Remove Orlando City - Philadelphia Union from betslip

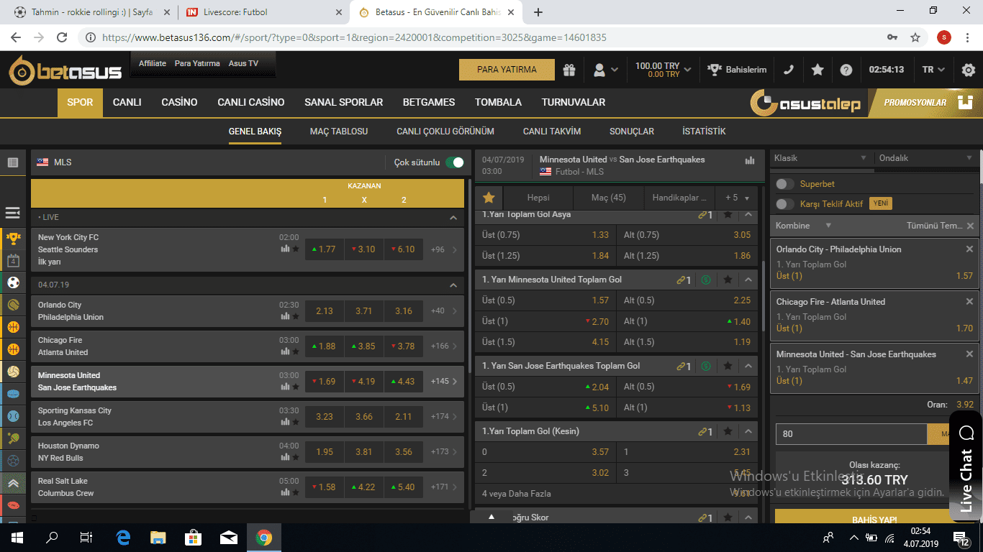pos(969,249)
